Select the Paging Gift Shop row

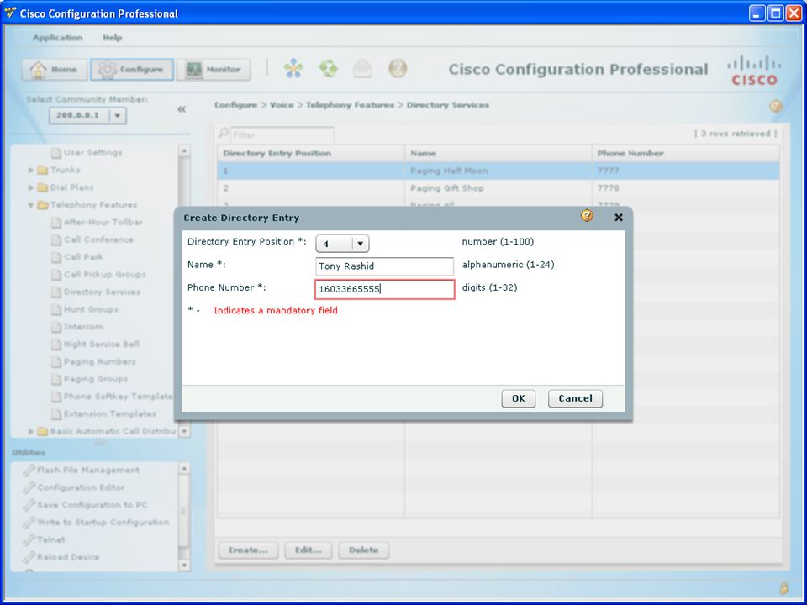[x=498, y=188]
